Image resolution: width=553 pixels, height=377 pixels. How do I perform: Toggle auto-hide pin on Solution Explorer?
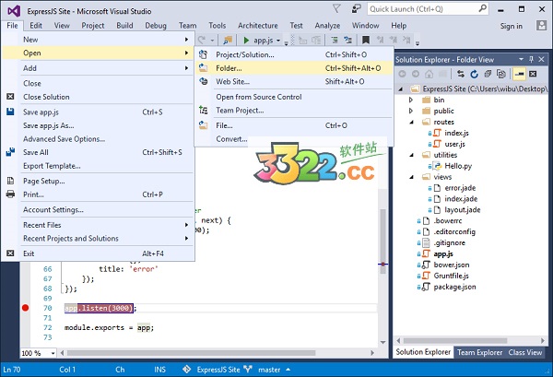(531, 59)
